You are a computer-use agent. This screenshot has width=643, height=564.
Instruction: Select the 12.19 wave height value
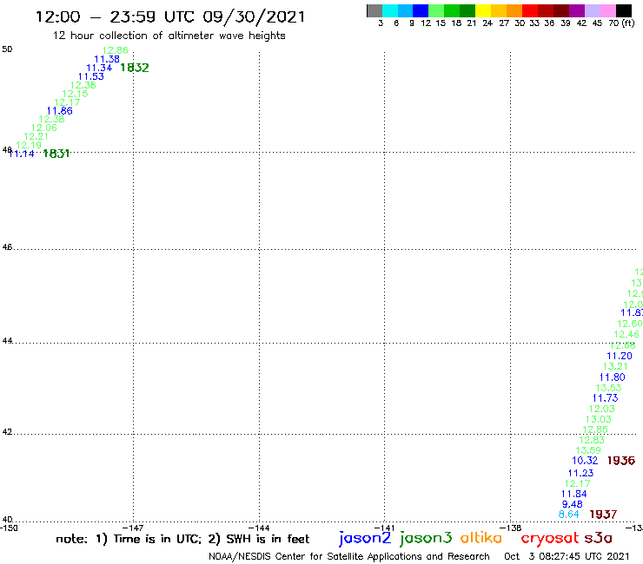pos(29,145)
